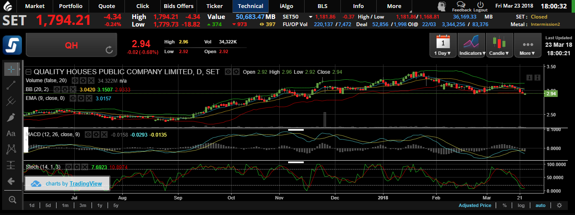Open settings gear for QUALITY HOUSES series
Image resolution: width=575 pixels, height=215 pixels.
[236, 72]
